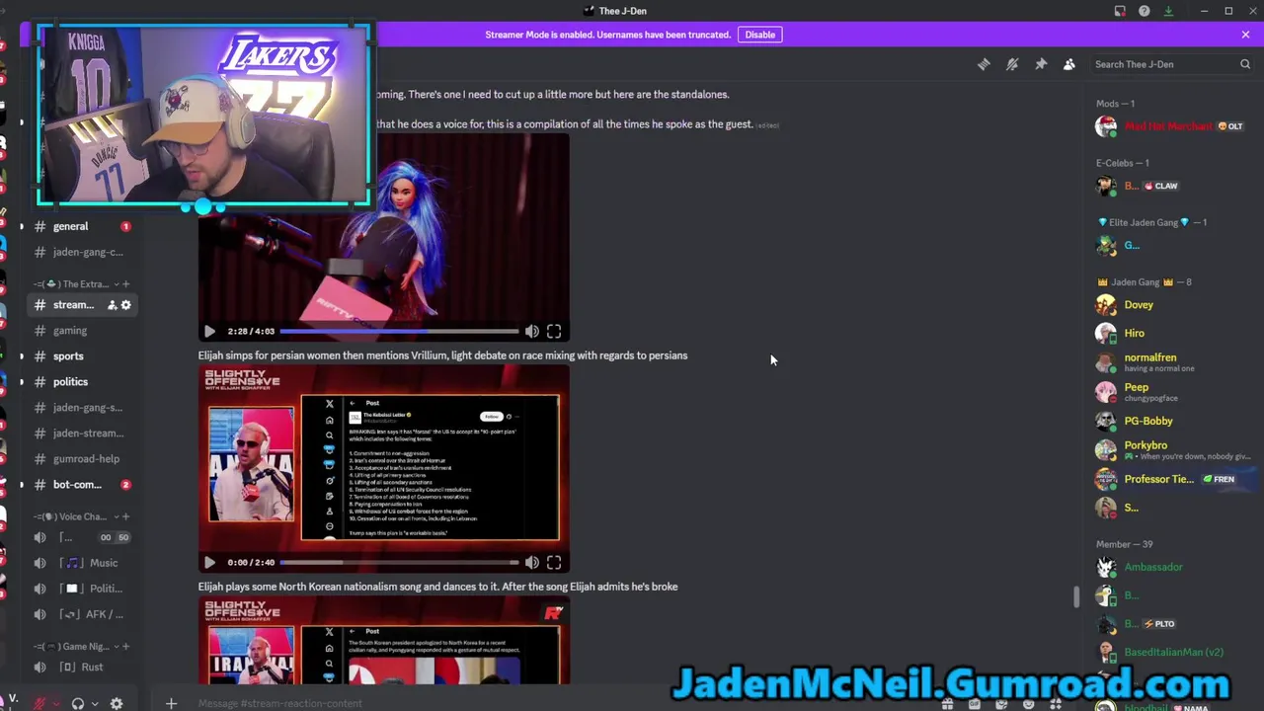Click the search magnifier icon
This screenshot has width=1264, height=711.
pyautogui.click(x=1245, y=64)
